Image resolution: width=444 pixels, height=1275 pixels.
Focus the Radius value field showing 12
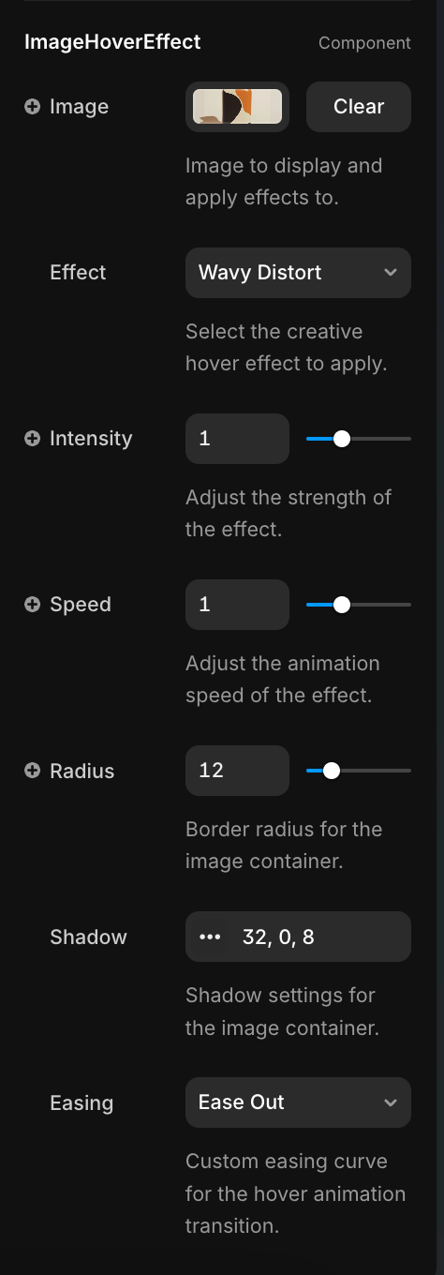[x=237, y=771]
